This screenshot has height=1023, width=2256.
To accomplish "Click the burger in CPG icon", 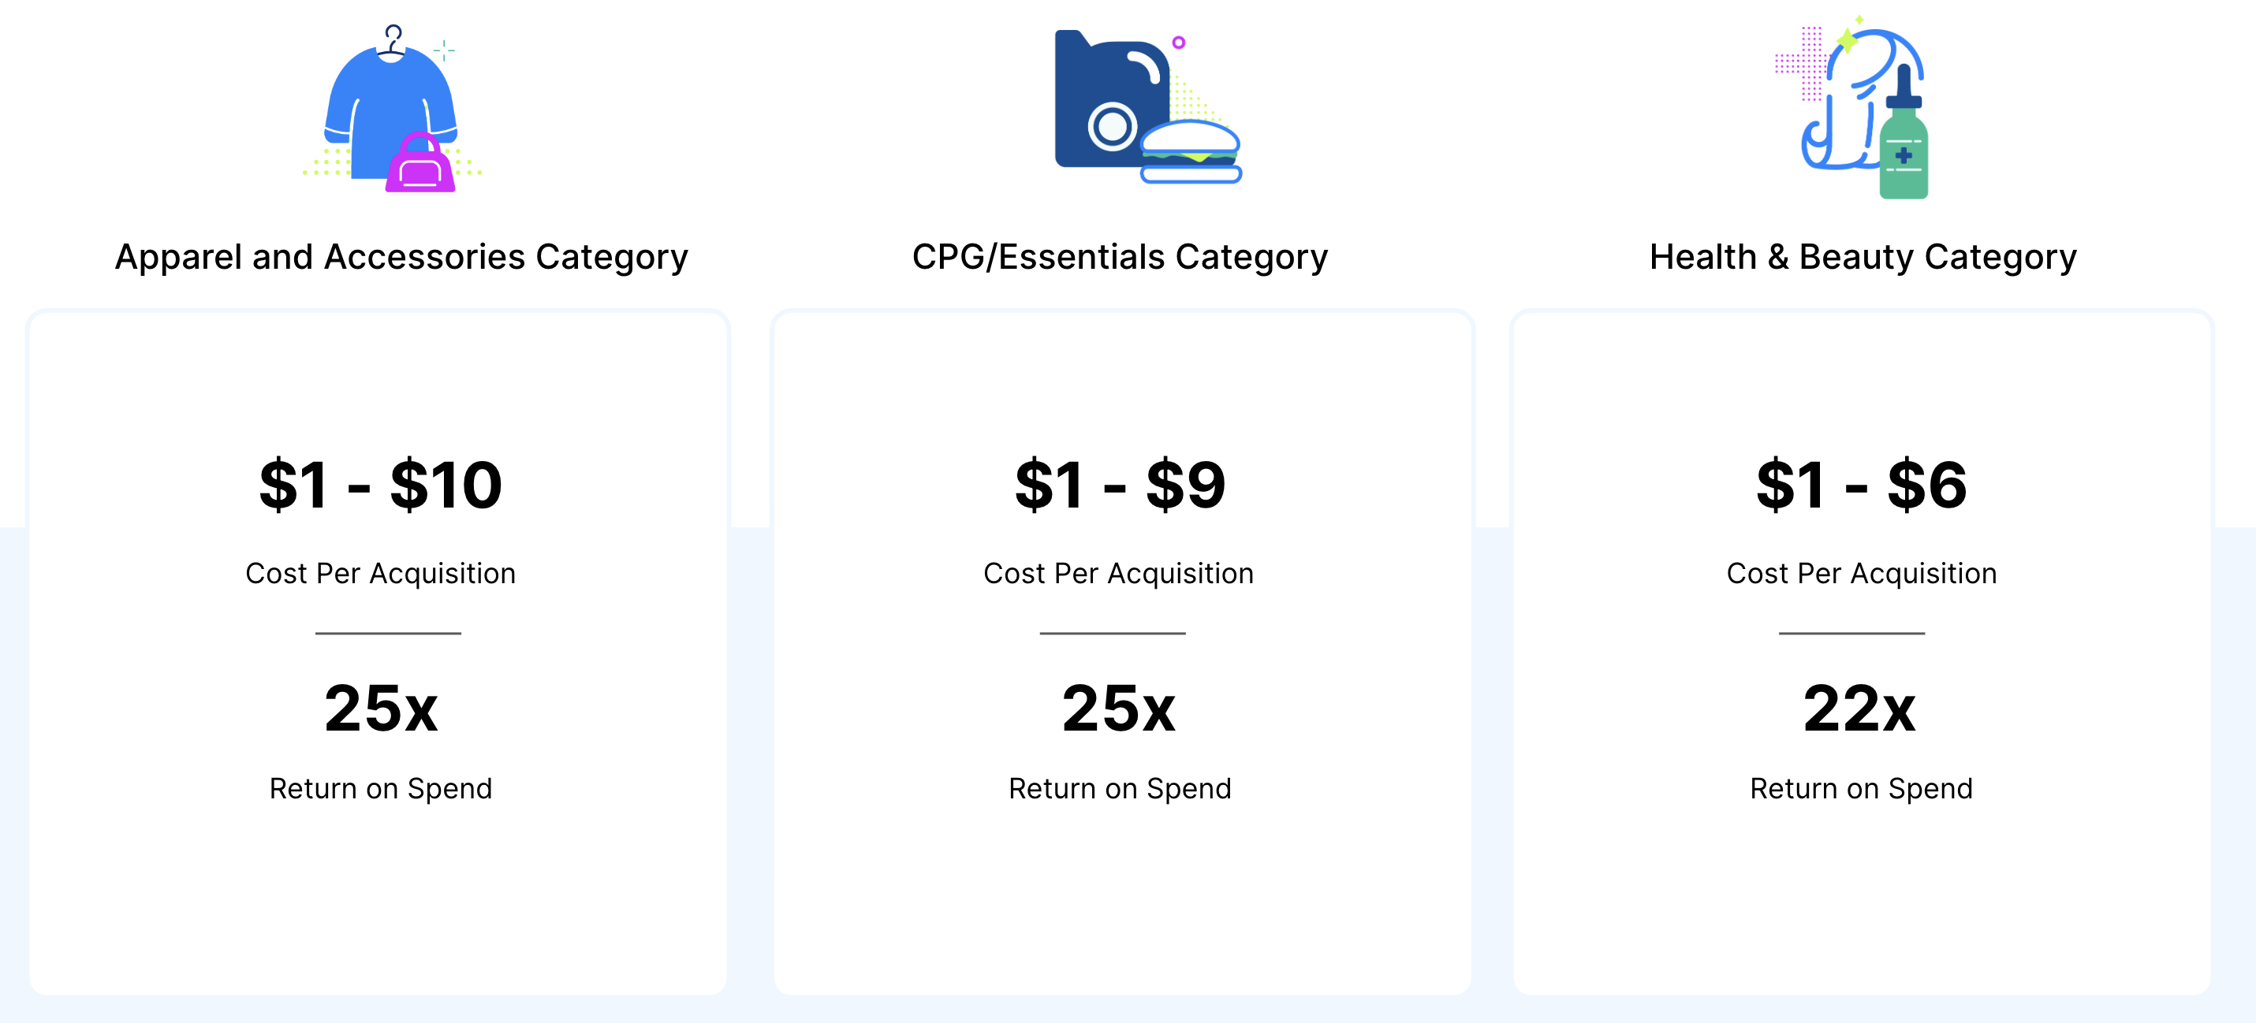I will 1190,152.
